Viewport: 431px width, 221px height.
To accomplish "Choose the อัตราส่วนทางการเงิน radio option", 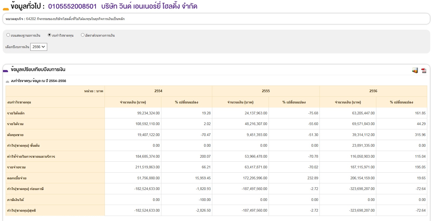I will click(x=83, y=35).
